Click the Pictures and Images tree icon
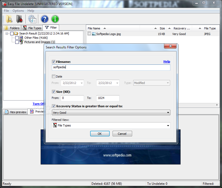Screen dimensions: 222x188 pyautogui.click(x=21, y=42)
